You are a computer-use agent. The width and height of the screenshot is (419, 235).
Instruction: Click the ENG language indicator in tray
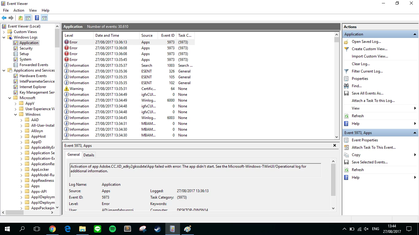tap(375, 229)
